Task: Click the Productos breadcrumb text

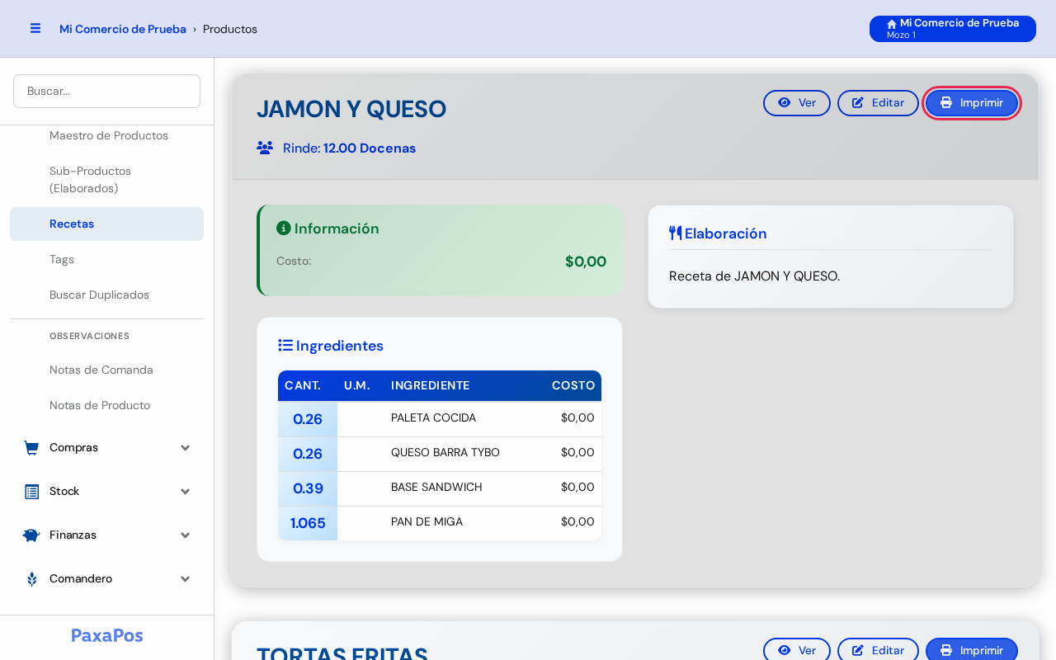Action: 230,29
